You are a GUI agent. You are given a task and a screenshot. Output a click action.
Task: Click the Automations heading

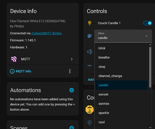coord(25,90)
